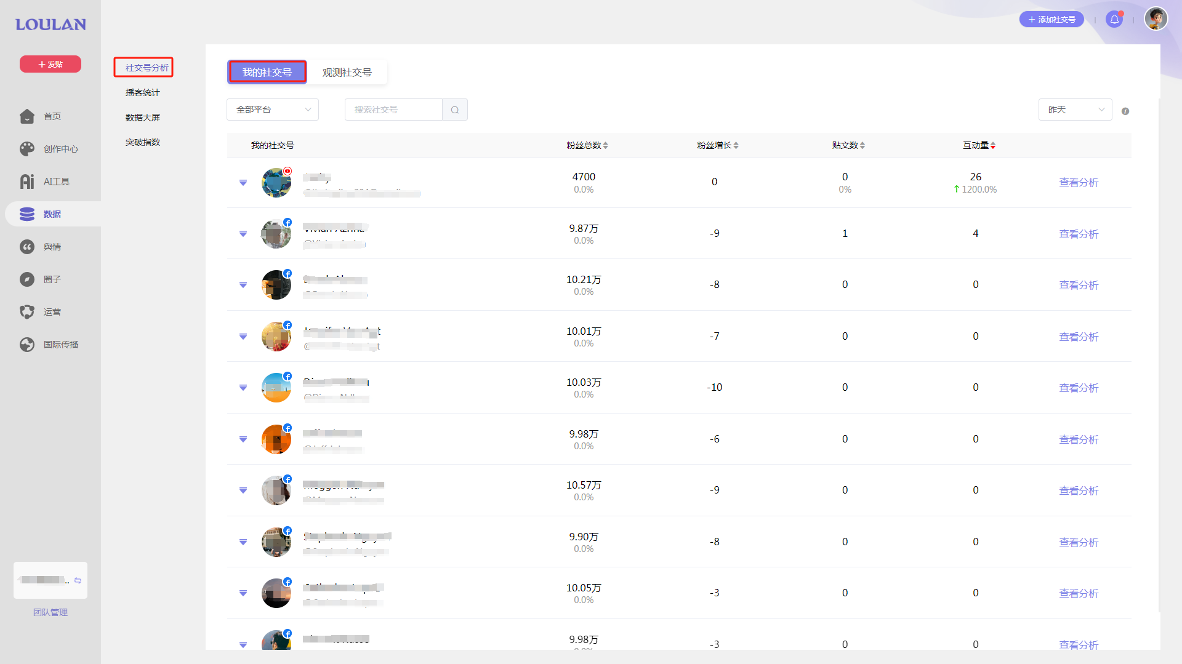Click the search magnifier icon
The image size is (1182, 664).
tap(455, 110)
